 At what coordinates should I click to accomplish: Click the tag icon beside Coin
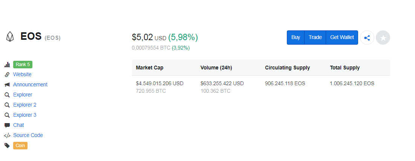(x=7, y=146)
